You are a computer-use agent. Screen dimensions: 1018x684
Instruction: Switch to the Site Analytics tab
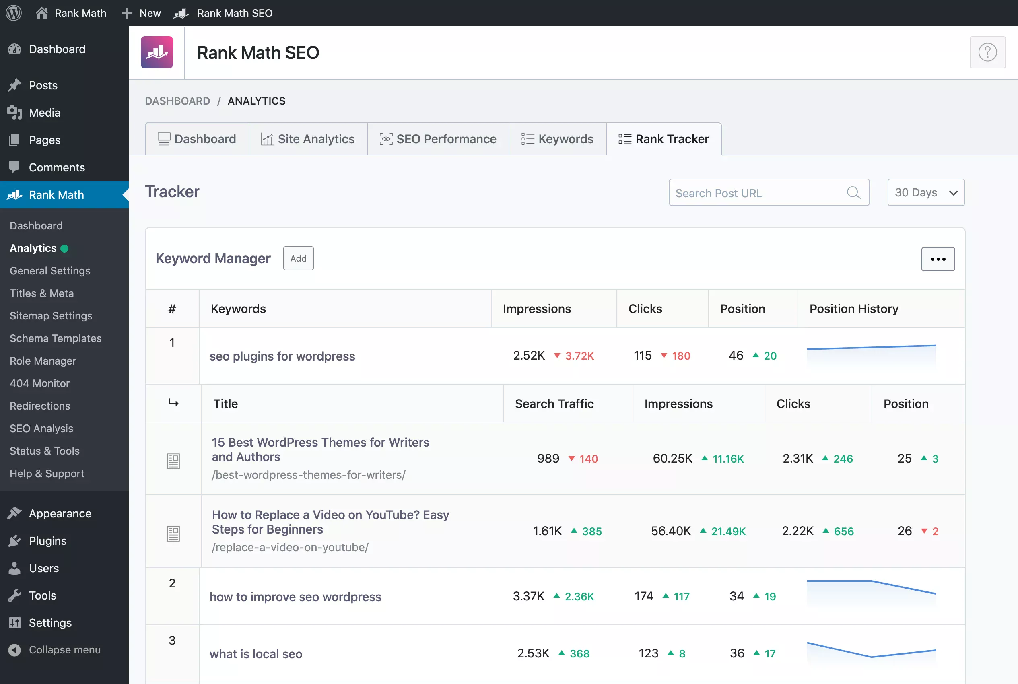(308, 139)
